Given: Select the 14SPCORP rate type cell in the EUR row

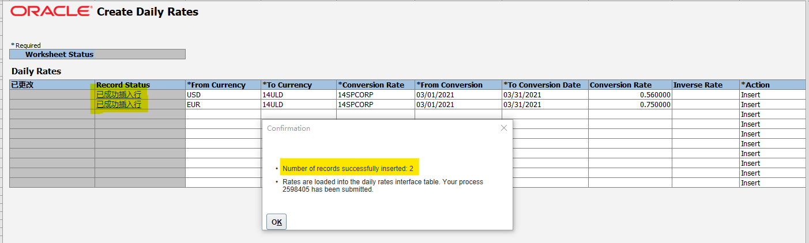Looking at the screenshot, I should 375,105.
